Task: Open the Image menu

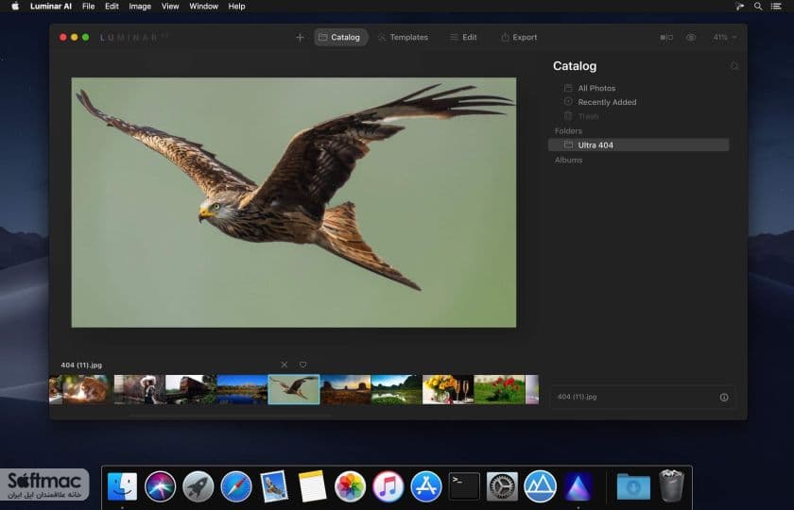Action: [140, 6]
